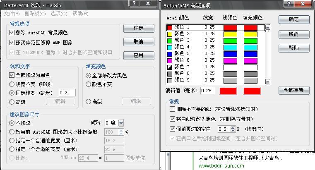The height and width of the screenshot is (170, 315).
Task: Click the scale percentage spinner next to 100
Action: 121,132
